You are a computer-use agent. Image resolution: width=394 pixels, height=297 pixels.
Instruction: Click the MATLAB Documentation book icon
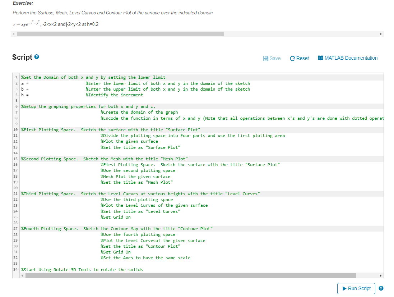[x=320, y=58]
